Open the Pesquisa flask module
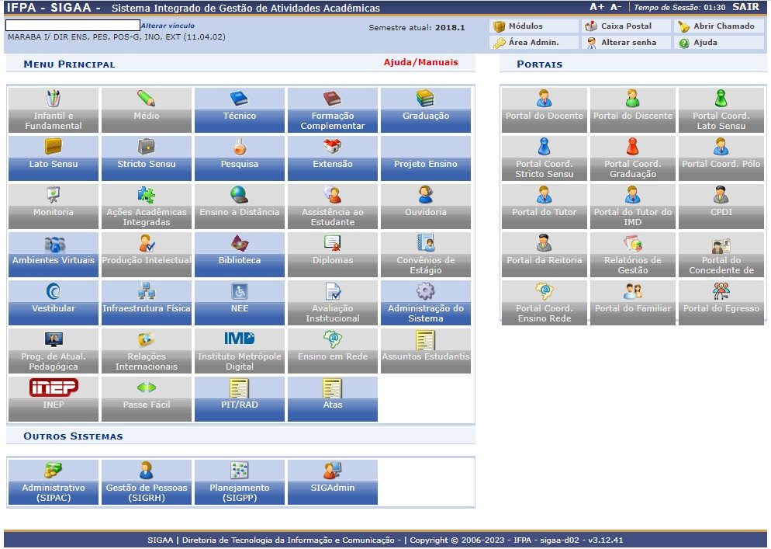The image size is (771, 549). tap(240, 158)
